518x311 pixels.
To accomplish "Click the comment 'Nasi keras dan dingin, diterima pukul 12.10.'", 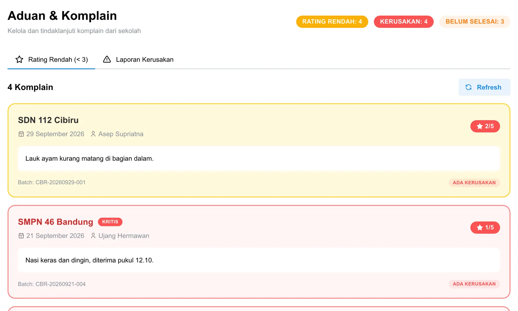I will point(89,260).
